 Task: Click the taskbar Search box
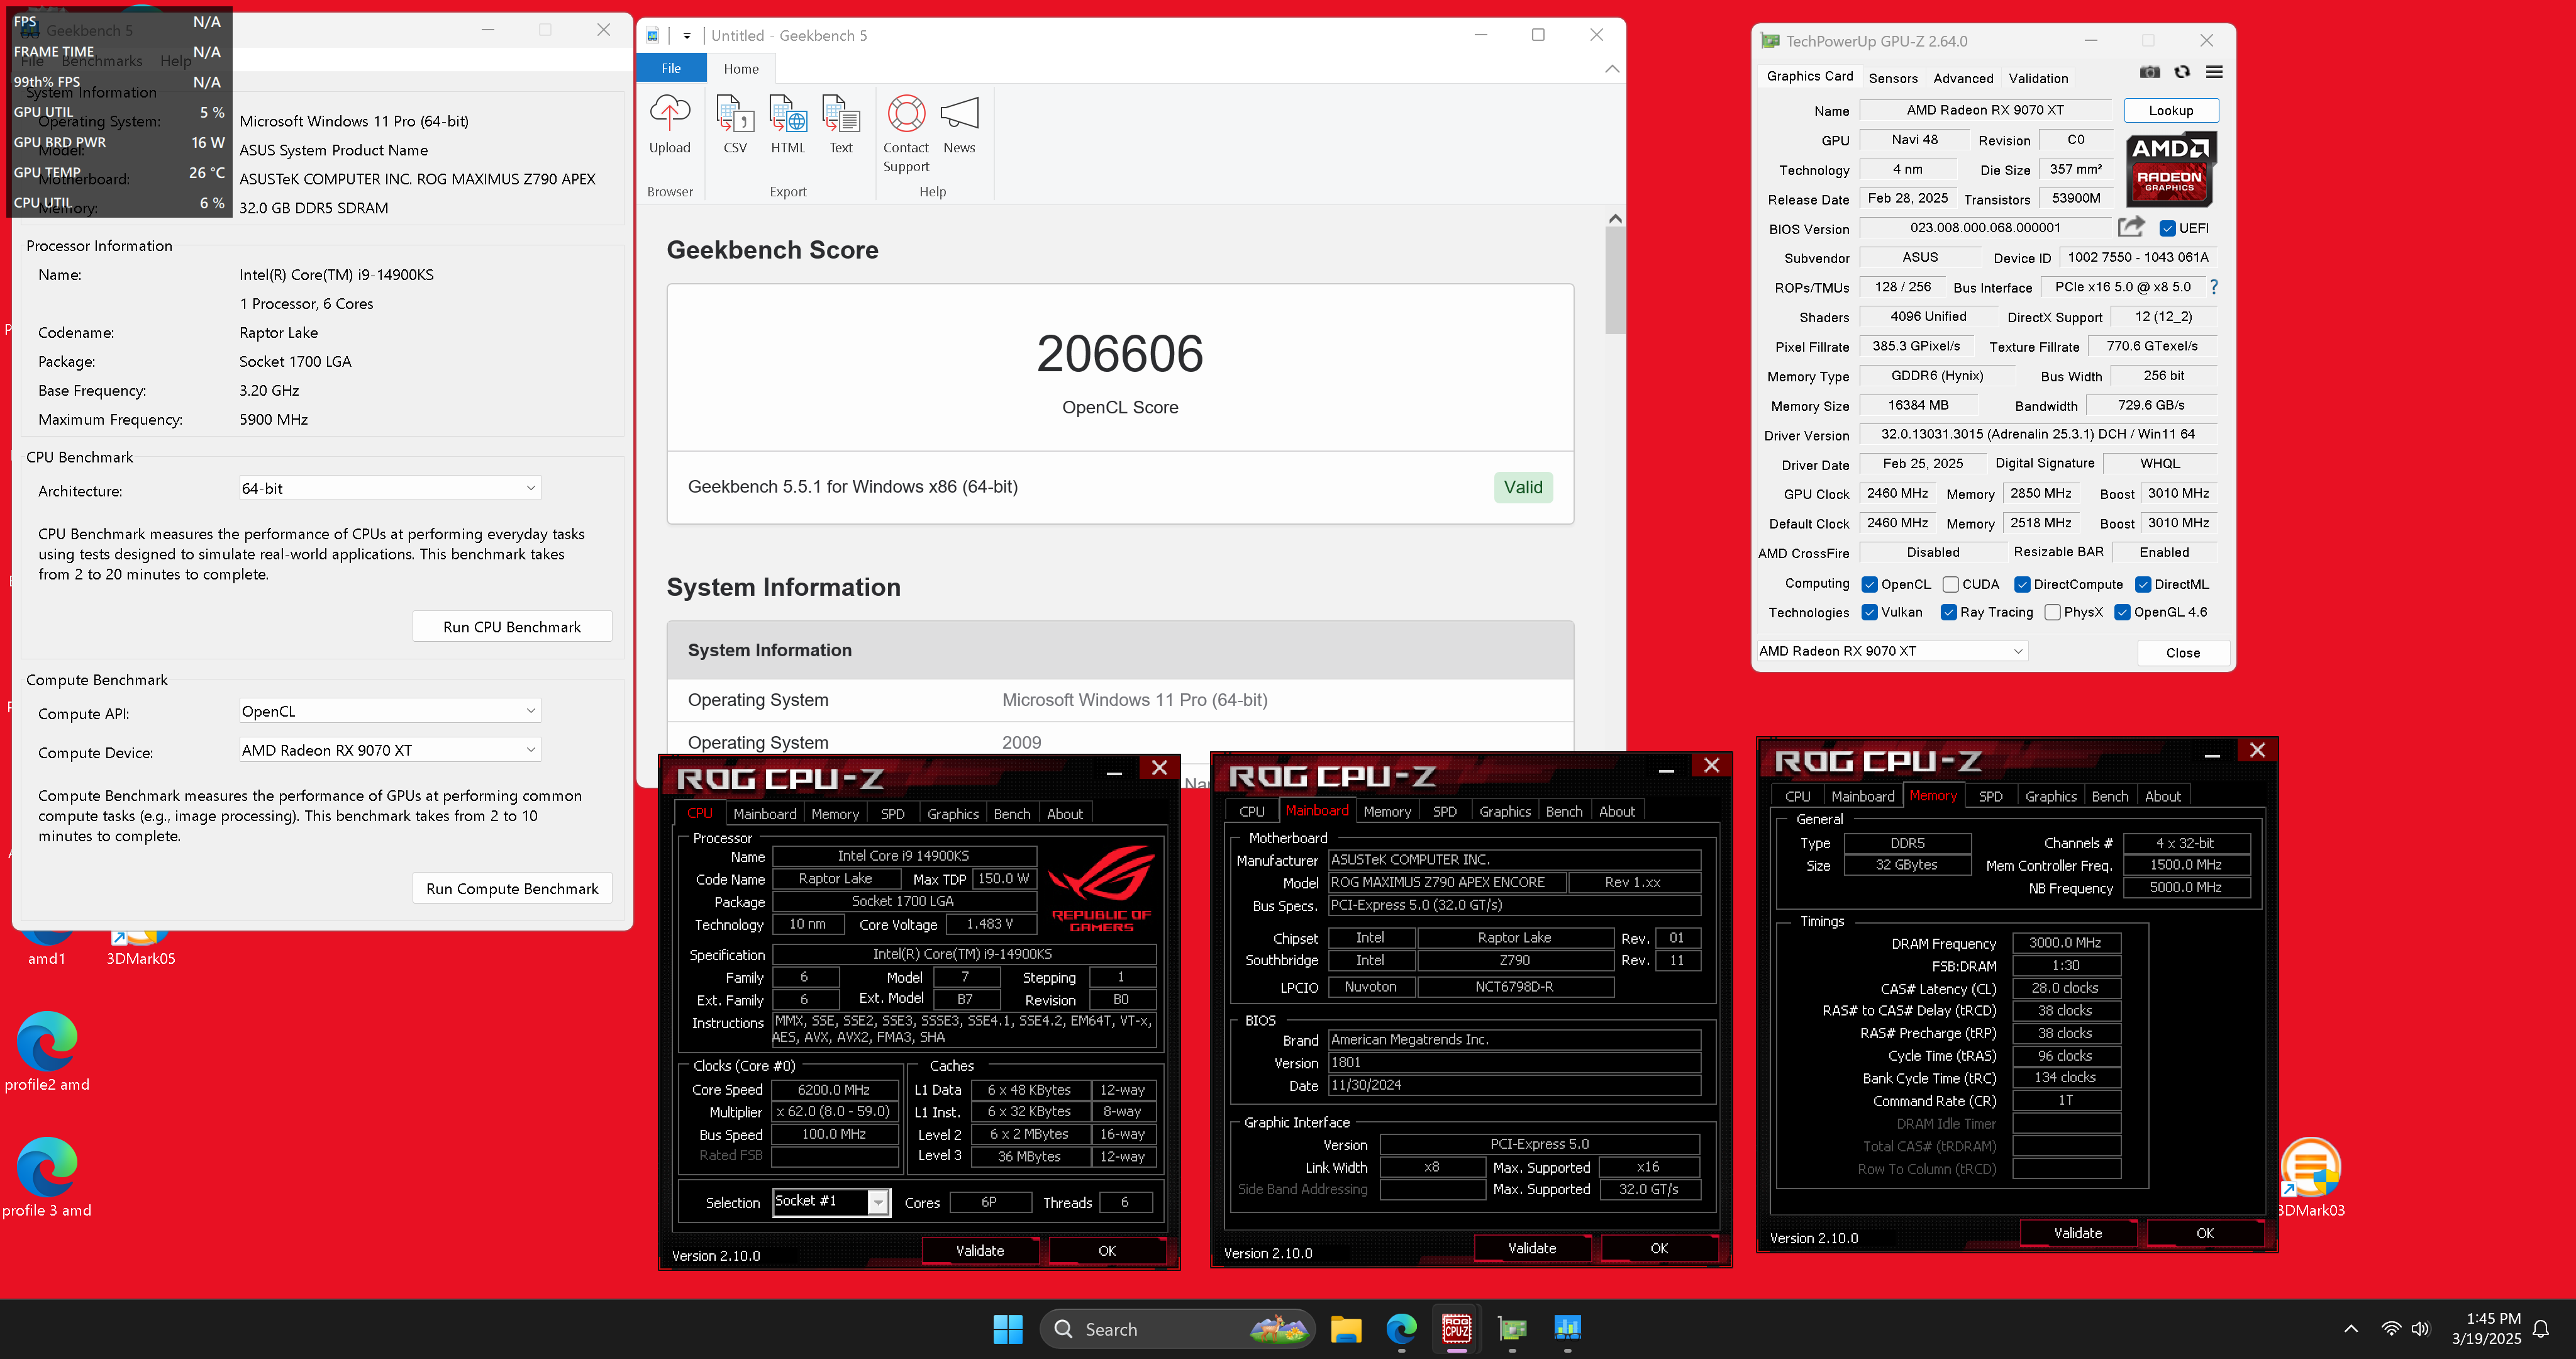[1177, 1329]
